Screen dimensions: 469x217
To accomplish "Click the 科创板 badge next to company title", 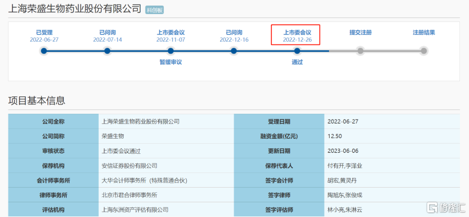I will point(154,10).
